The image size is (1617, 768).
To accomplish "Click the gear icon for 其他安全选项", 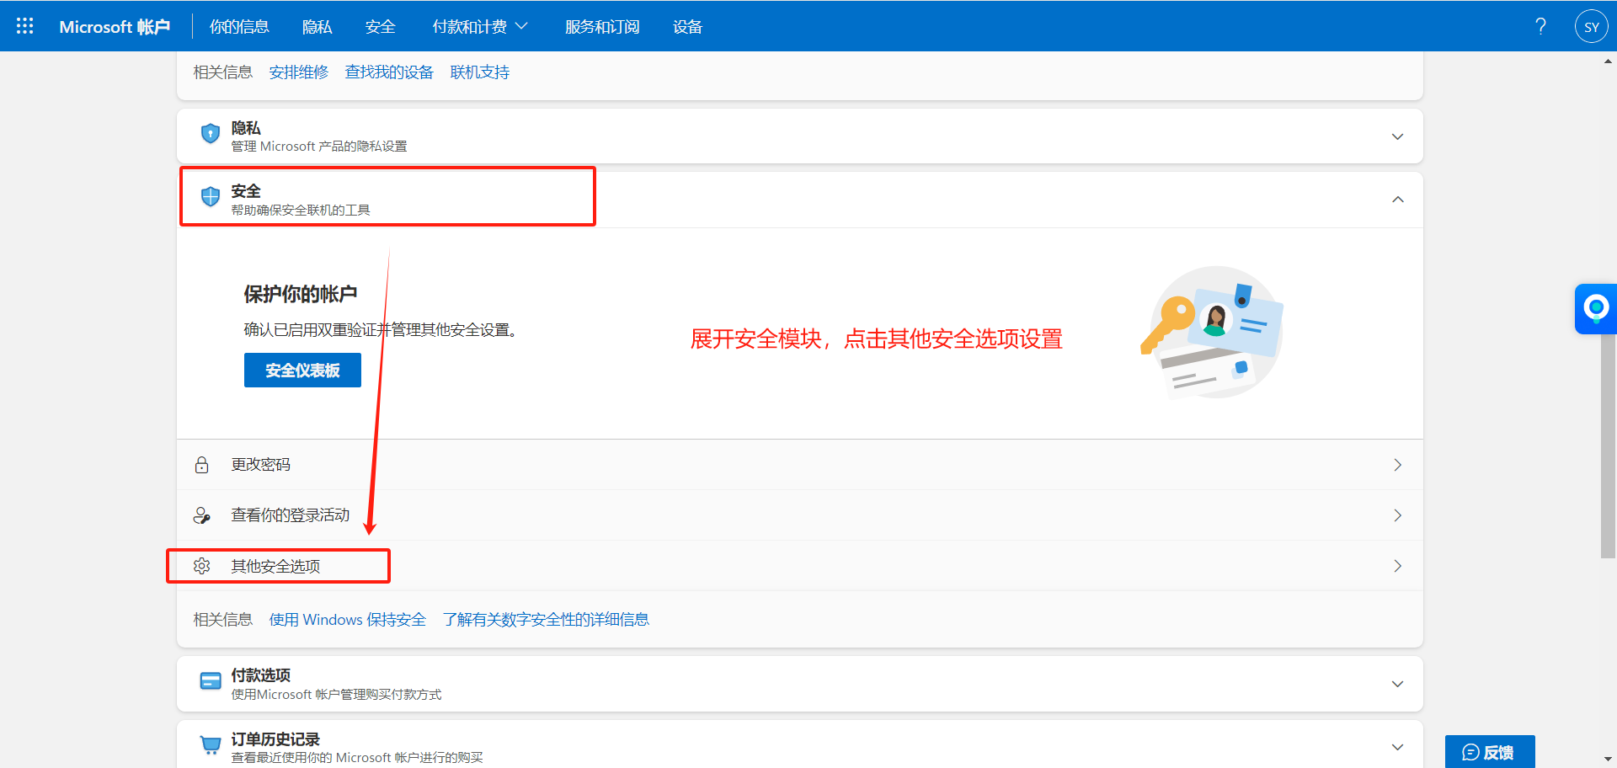I will click(202, 566).
